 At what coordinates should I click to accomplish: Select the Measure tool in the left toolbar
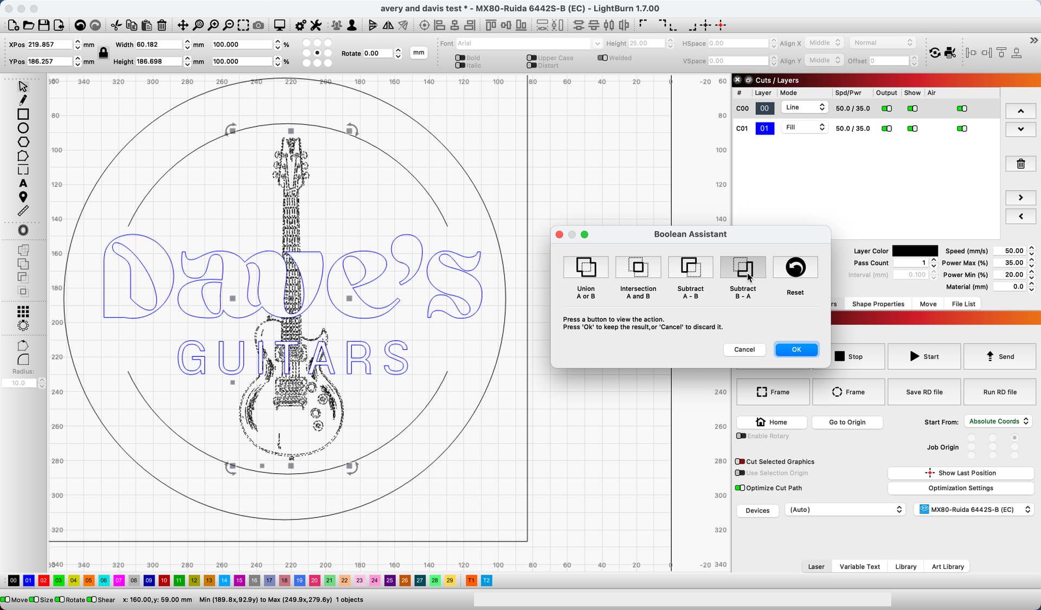tap(23, 211)
